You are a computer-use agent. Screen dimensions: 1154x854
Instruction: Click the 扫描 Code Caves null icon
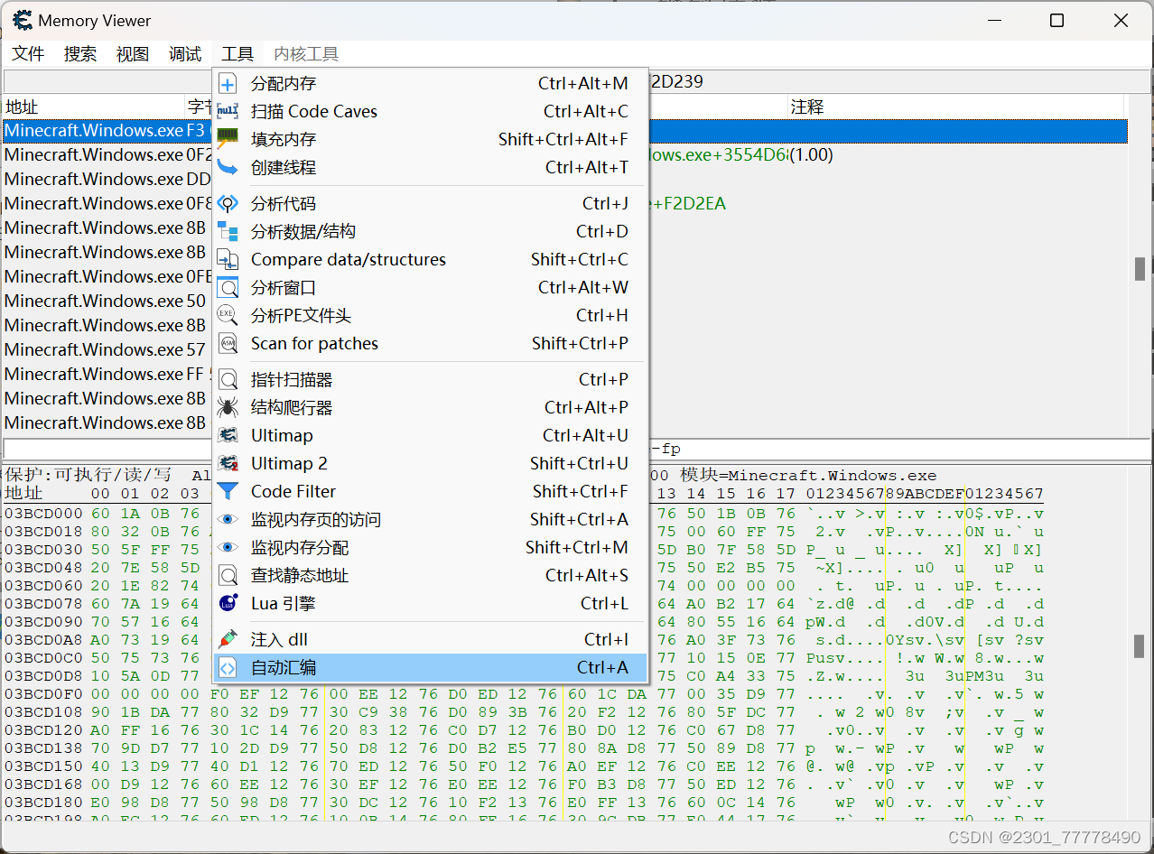coord(228,112)
